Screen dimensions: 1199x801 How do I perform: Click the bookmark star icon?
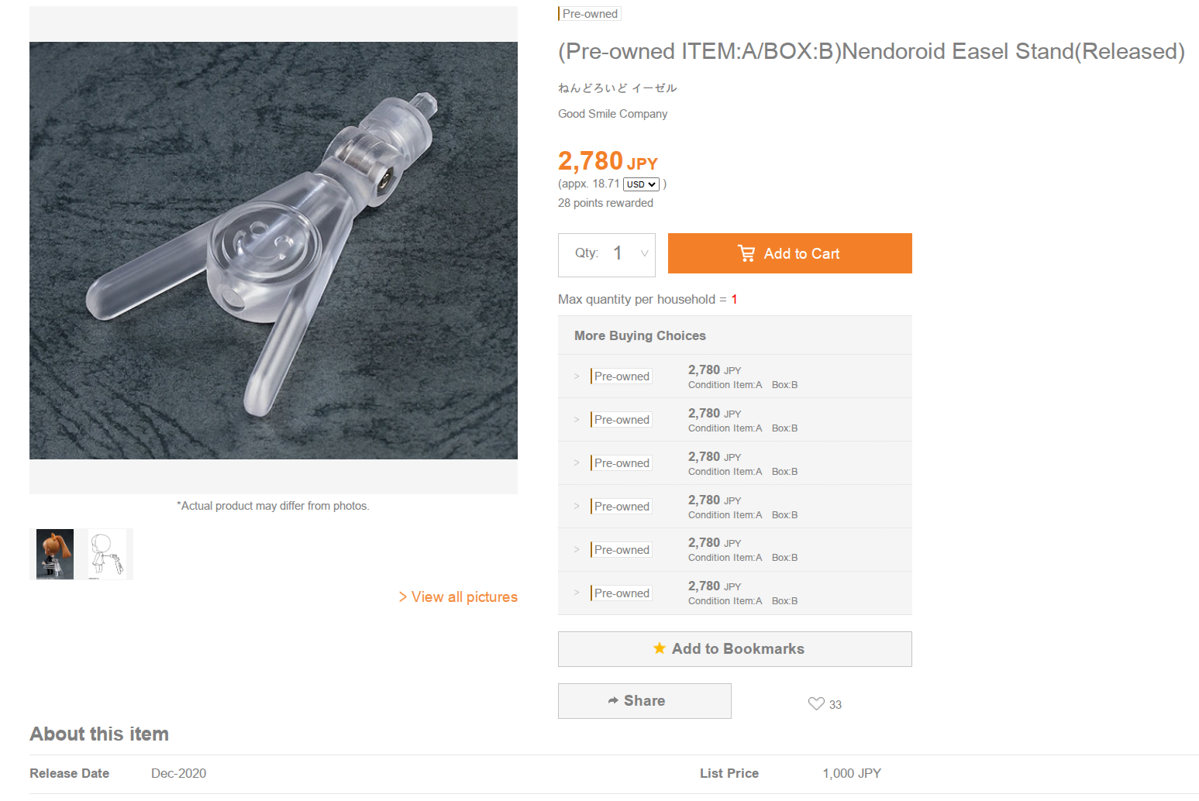click(x=660, y=648)
